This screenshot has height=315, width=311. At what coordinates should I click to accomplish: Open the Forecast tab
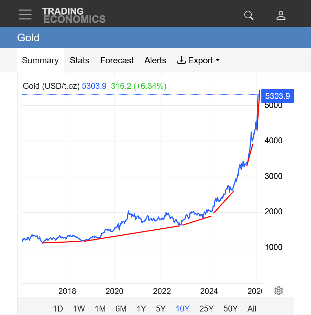(x=117, y=60)
